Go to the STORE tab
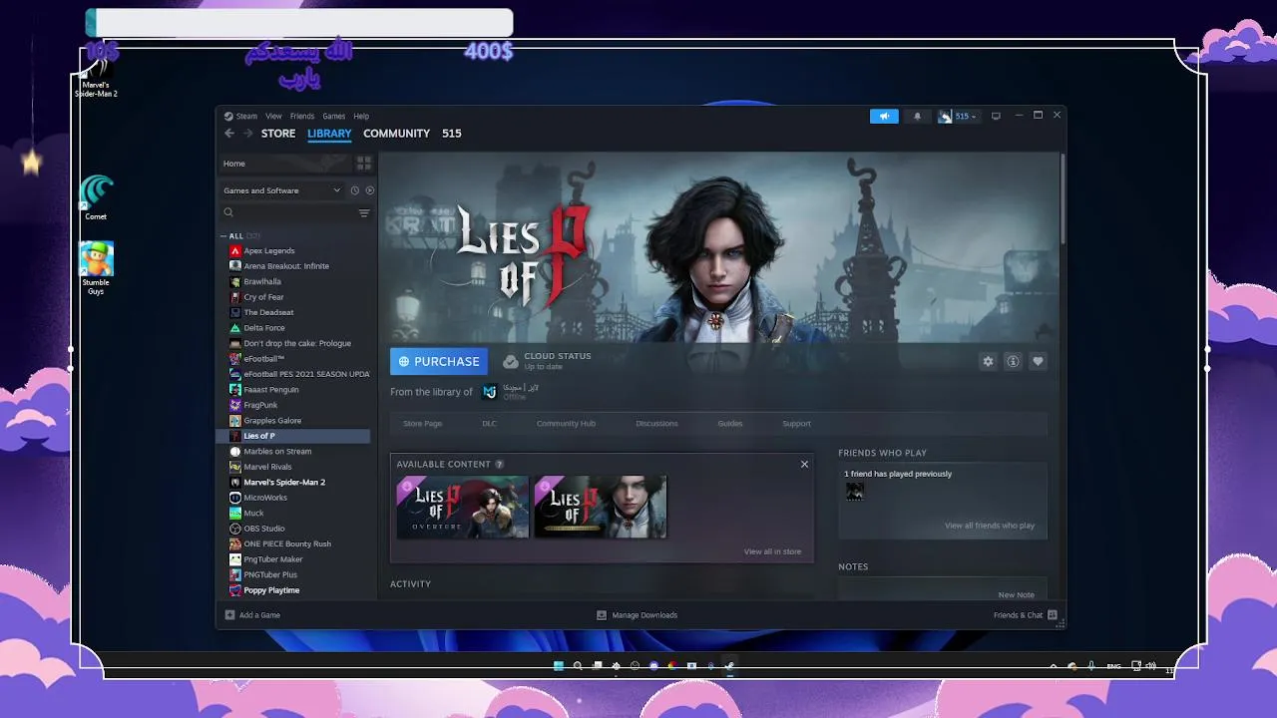This screenshot has height=718, width=1277. (278, 134)
